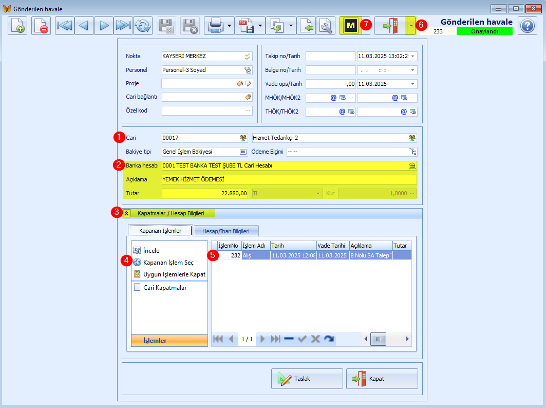Refresh the record with circular arrows icon
The image size is (546, 408).
(143, 26)
